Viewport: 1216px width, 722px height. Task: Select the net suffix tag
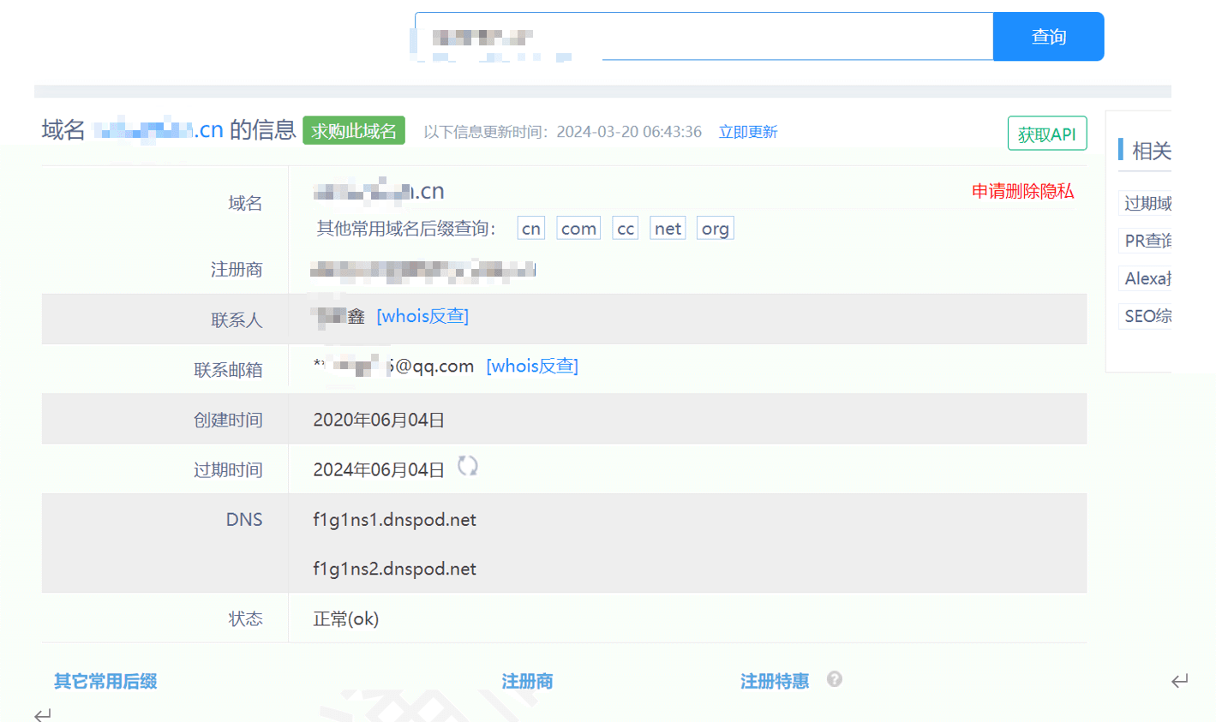[x=668, y=227]
